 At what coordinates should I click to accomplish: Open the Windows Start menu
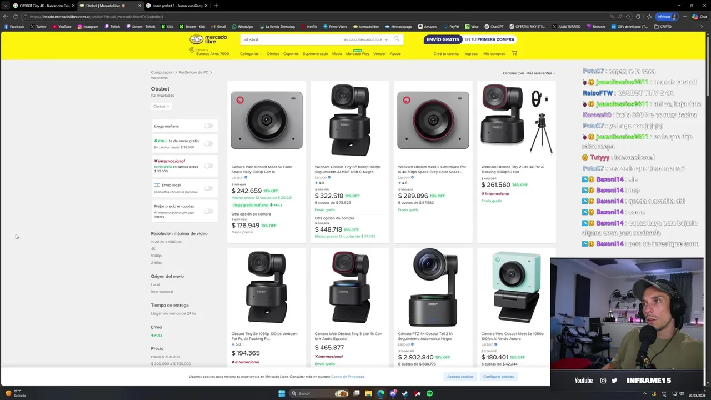(282, 393)
